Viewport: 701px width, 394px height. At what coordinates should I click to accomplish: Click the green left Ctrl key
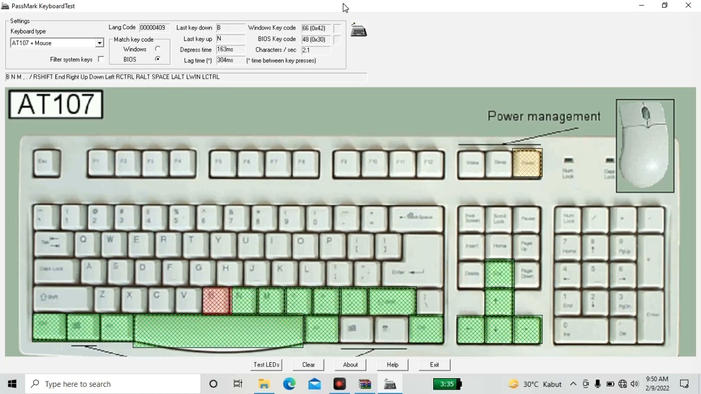coord(49,327)
